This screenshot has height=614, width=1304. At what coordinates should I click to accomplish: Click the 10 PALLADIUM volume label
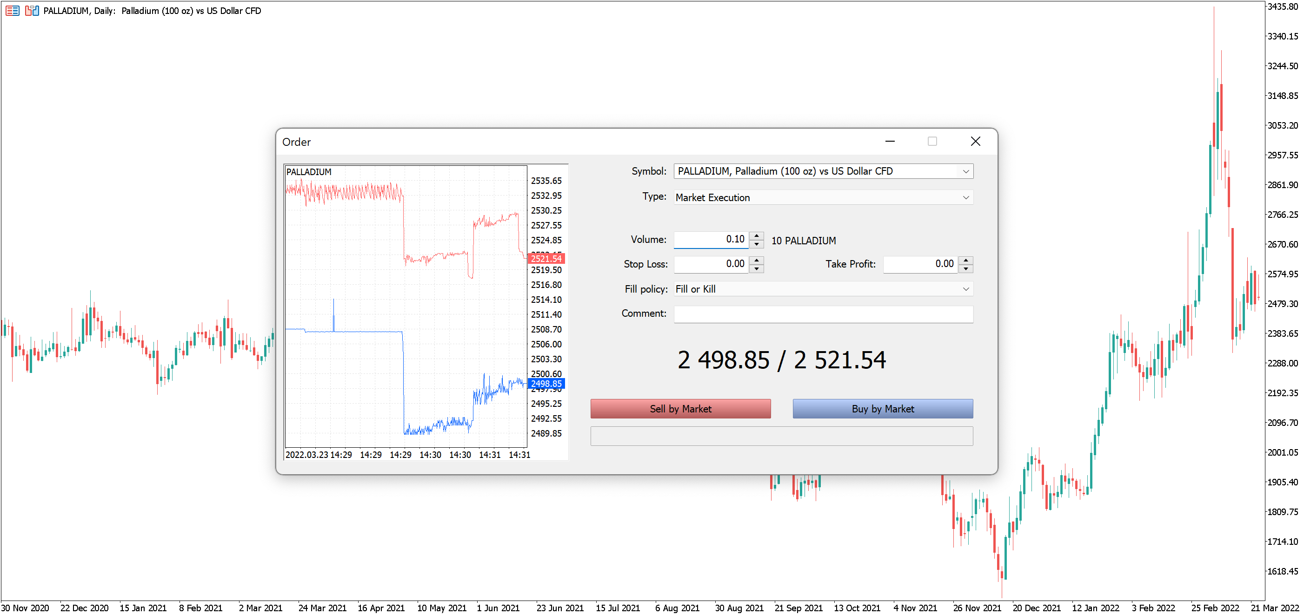[803, 241]
